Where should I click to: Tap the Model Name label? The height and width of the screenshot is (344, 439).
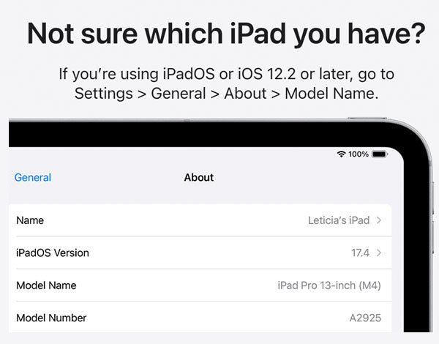[x=46, y=285]
